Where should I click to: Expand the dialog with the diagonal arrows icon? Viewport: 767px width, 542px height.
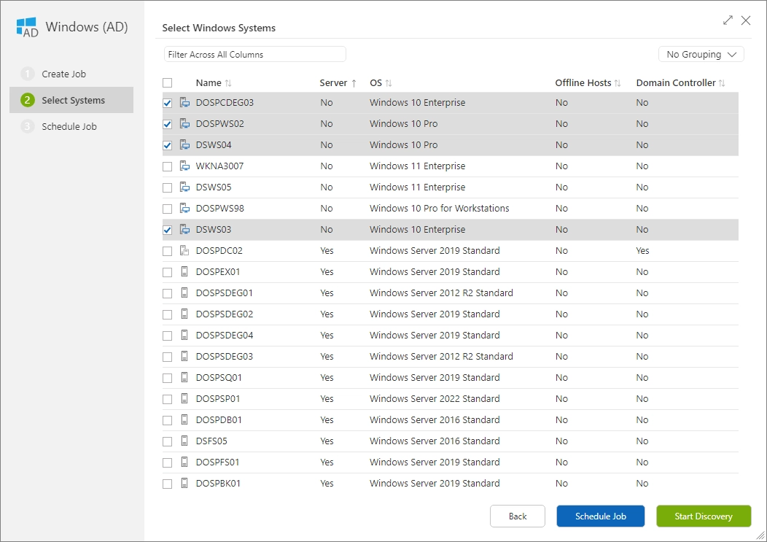[728, 20]
